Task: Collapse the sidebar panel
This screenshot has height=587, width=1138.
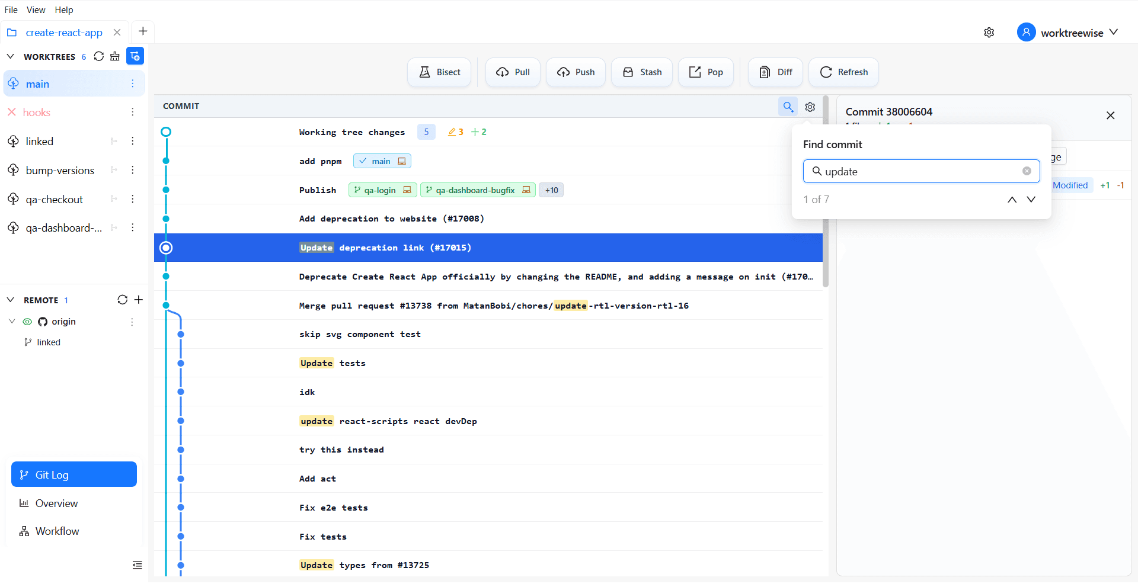Action: click(138, 565)
